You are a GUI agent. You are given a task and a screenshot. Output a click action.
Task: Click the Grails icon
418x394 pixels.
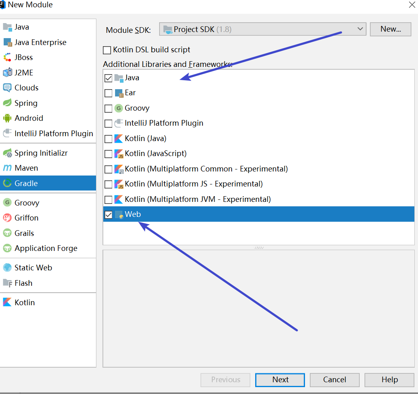pos(7,233)
